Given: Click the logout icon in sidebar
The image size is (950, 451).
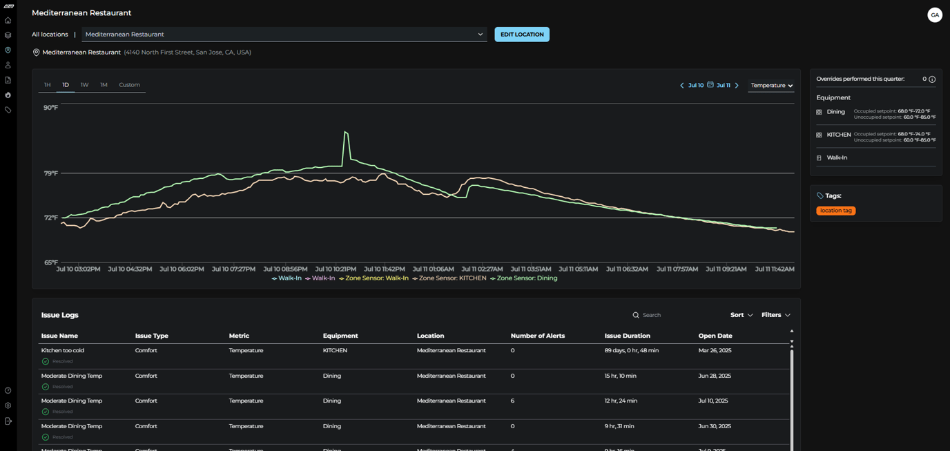Looking at the screenshot, I should [8, 421].
